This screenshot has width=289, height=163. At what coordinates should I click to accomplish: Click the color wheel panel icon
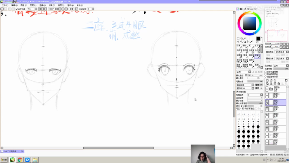[238, 9]
